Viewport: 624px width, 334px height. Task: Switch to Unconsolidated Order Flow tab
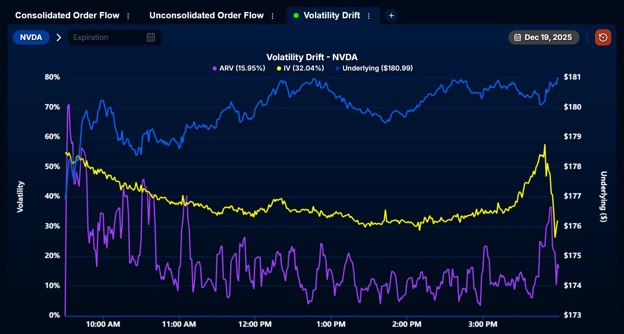[x=206, y=16]
